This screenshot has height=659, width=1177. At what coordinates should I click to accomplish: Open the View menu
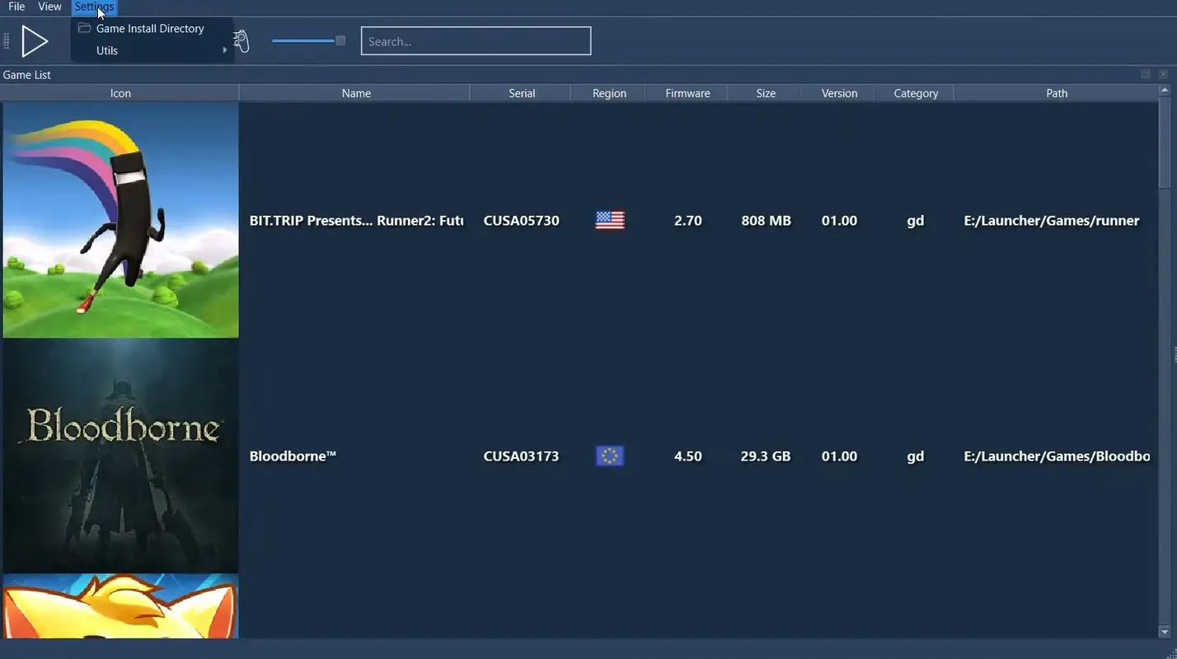[x=49, y=6]
